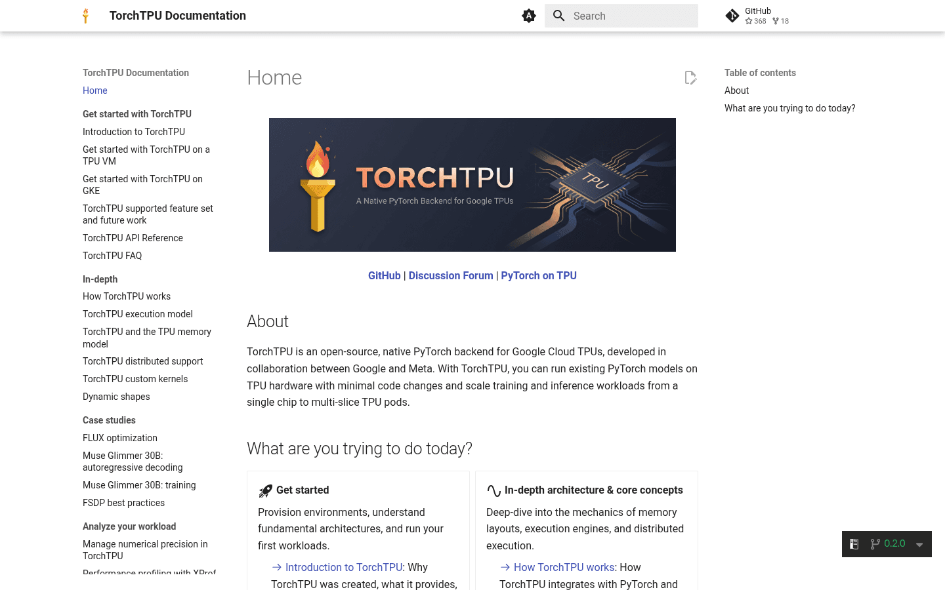Open TorchTPU execution model page
945x590 pixels.
pos(138,314)
